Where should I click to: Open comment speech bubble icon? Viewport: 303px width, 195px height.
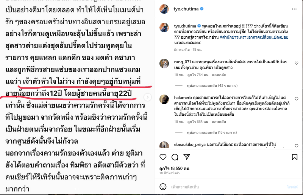point(175,157)
